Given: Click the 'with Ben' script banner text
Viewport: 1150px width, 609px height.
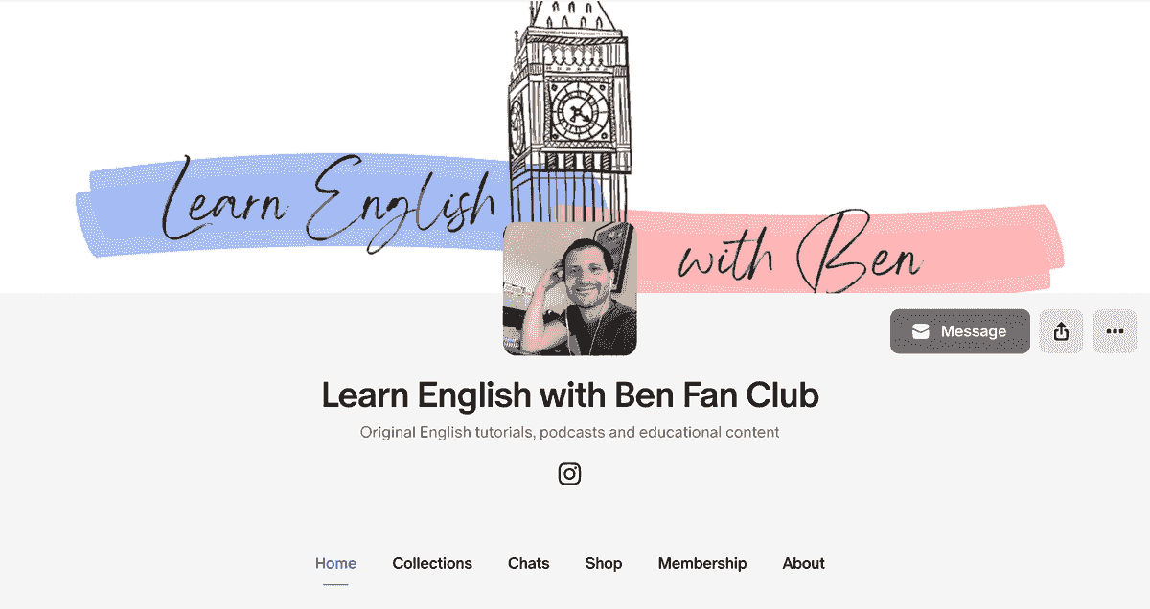Looking at the screenshot, I should click(x=801, y=256).
